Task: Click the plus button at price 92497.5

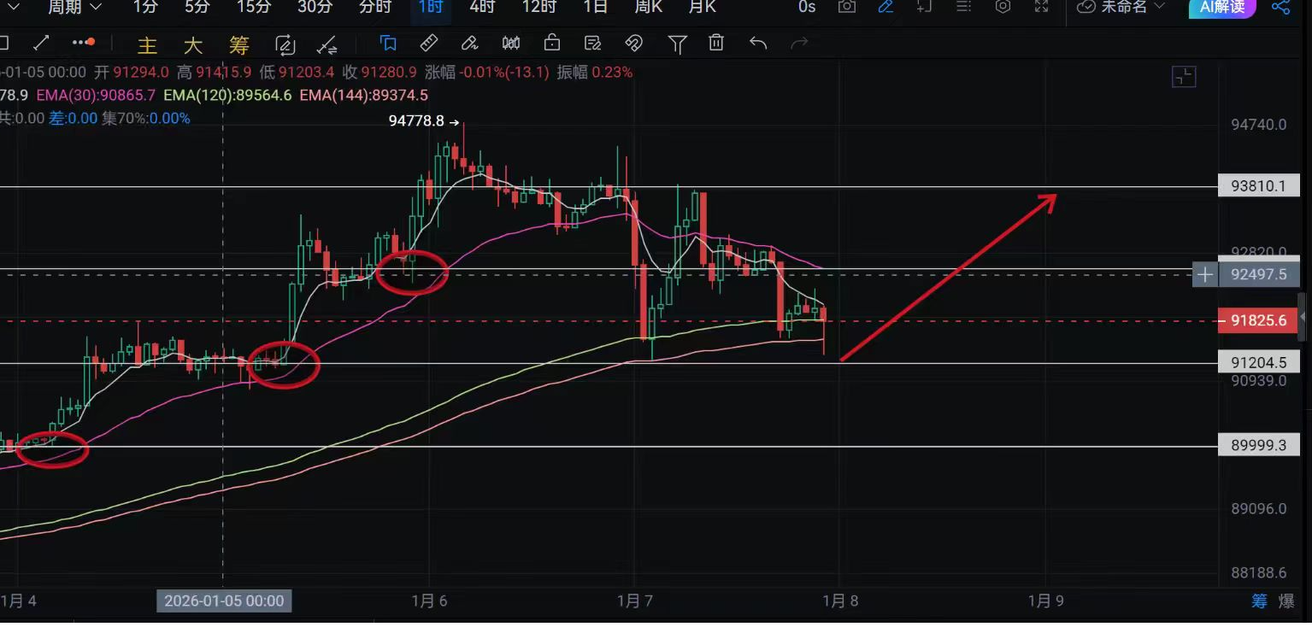Action: 1204,274
